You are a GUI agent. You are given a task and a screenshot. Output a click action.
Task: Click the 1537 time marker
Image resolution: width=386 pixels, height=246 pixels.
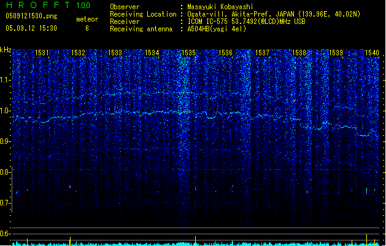[x=263, y=52]
